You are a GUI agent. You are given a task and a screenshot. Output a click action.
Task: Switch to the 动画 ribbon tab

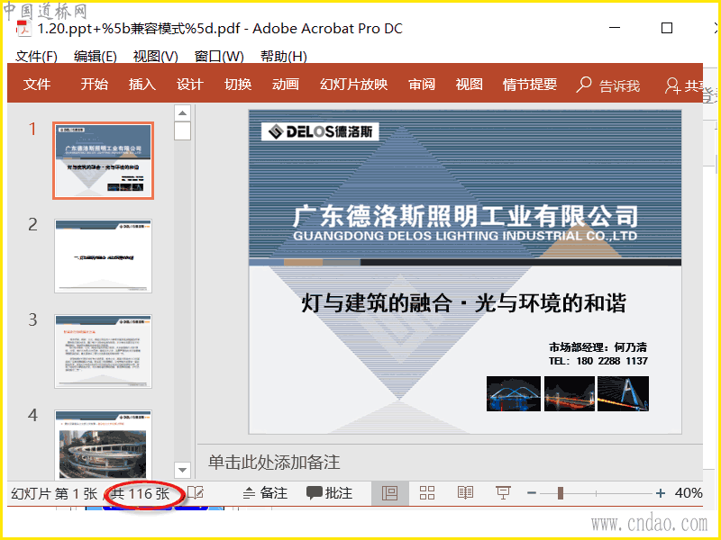coord(286,85)
